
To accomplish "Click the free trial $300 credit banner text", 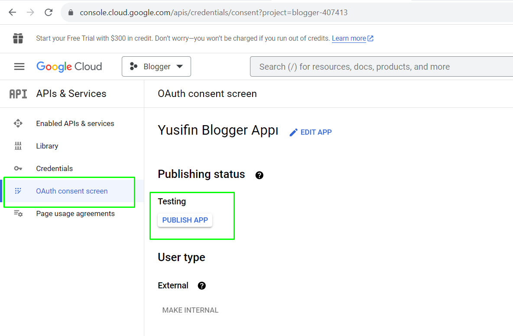I will pyautogui.click(x=183, y=38).
